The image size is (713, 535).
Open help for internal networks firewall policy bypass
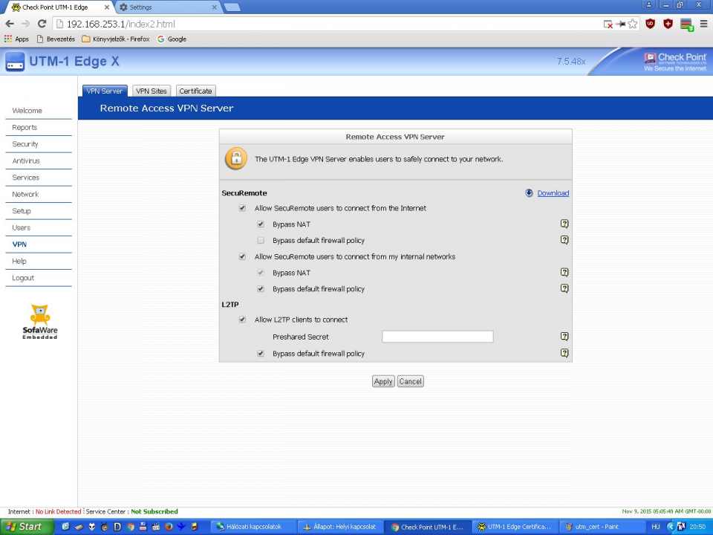pyautogui.click(x=564, y=288)
